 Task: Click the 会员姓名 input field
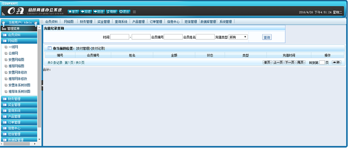click(205, 37)
